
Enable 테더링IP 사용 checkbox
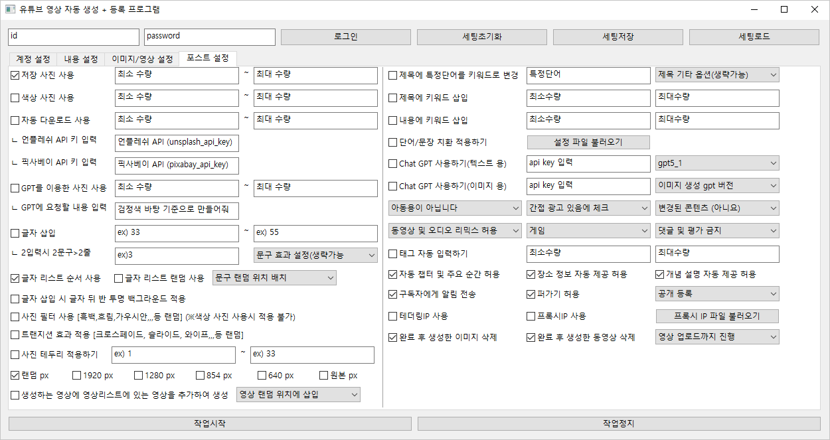point(393,317)
